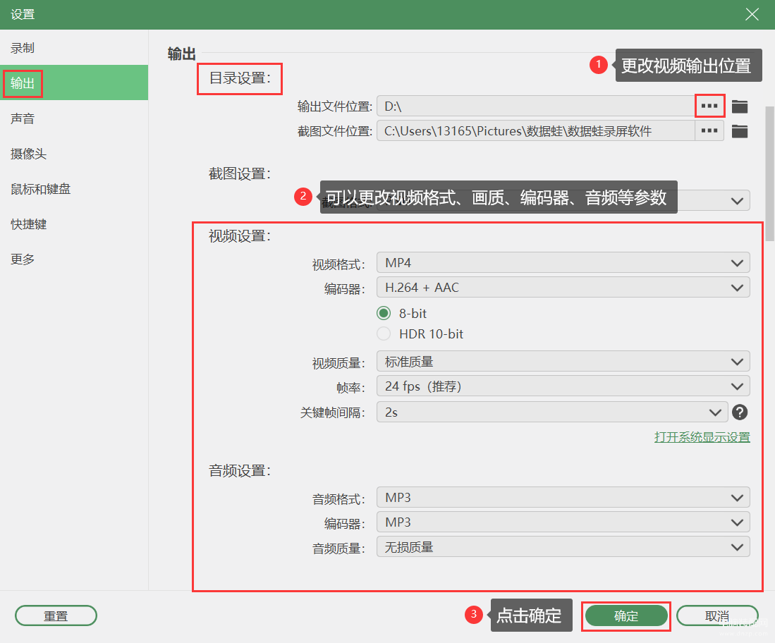Click the vertical scrollbar of the settings panel
The height and width of the screenshot is (643, 775).
coord(769,173)
